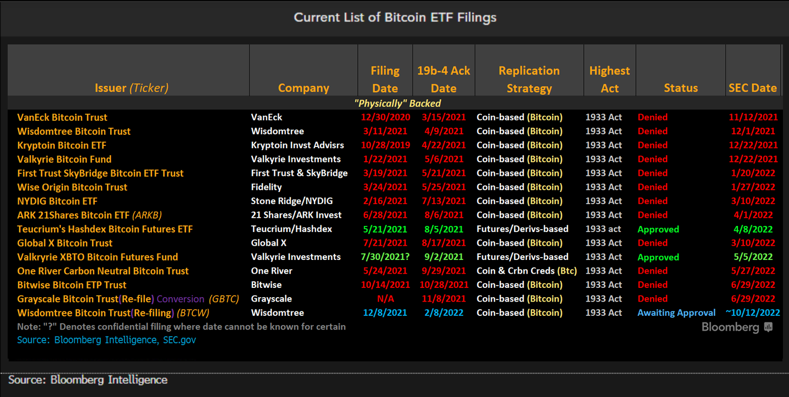Screen dimensions: 789x397
Task: Select the 7/30/2021? filing date
Action: 386,257
